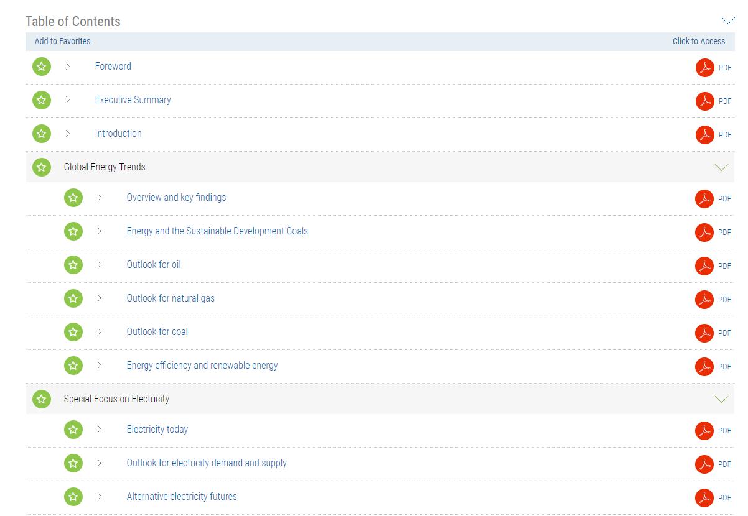The width and height of the screenshot is (748, 516).
Task: Open Outlook for electricity demand and supply
Action: click(207, 463)
